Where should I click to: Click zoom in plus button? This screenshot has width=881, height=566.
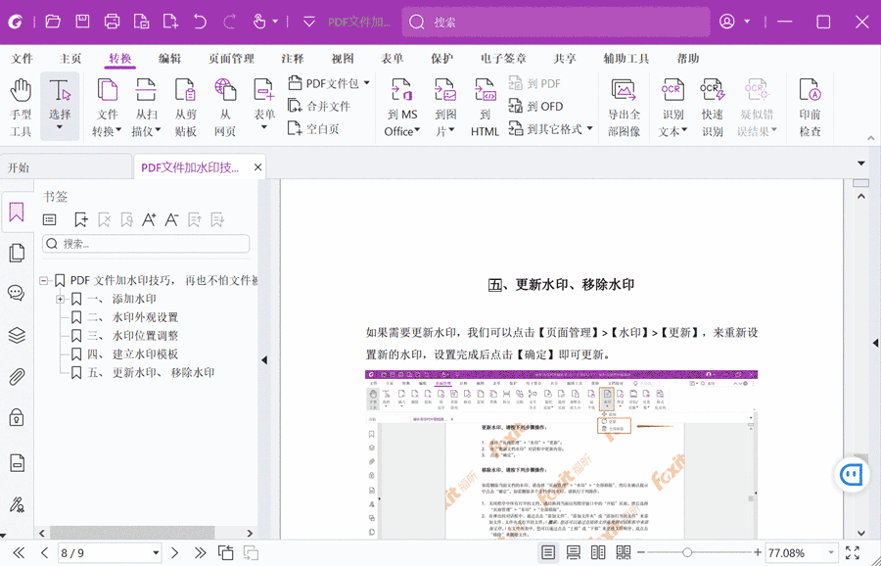click(x=758, y=553)
